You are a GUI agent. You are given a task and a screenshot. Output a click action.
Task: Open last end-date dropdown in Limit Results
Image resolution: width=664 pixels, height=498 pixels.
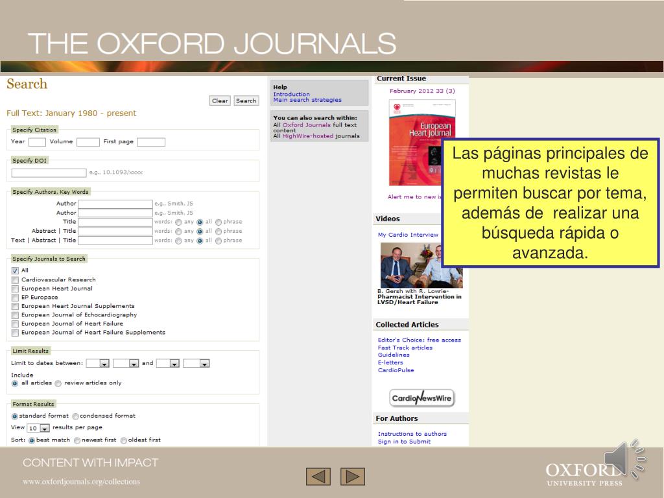pyautogui.click(x=196, y=363)
